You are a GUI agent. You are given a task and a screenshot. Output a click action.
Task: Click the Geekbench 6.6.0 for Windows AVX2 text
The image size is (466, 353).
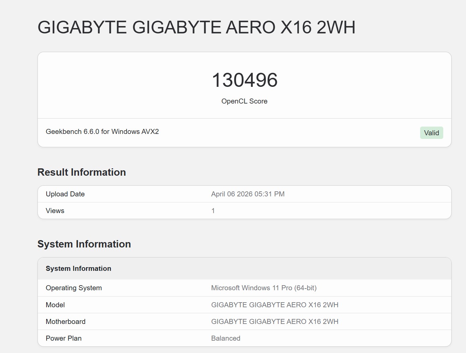(102, 132)
